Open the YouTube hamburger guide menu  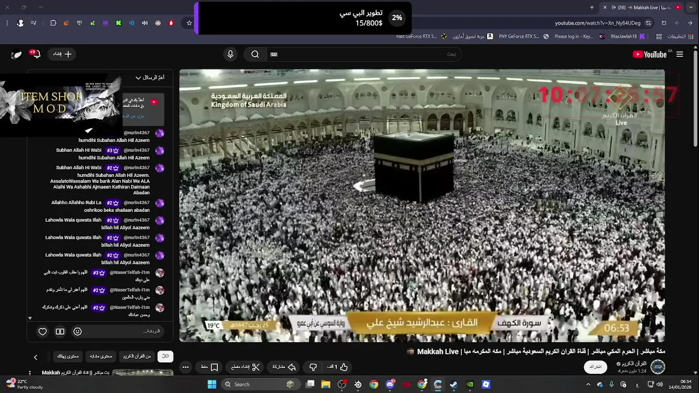pyautogui.click(x=680, y=54)
